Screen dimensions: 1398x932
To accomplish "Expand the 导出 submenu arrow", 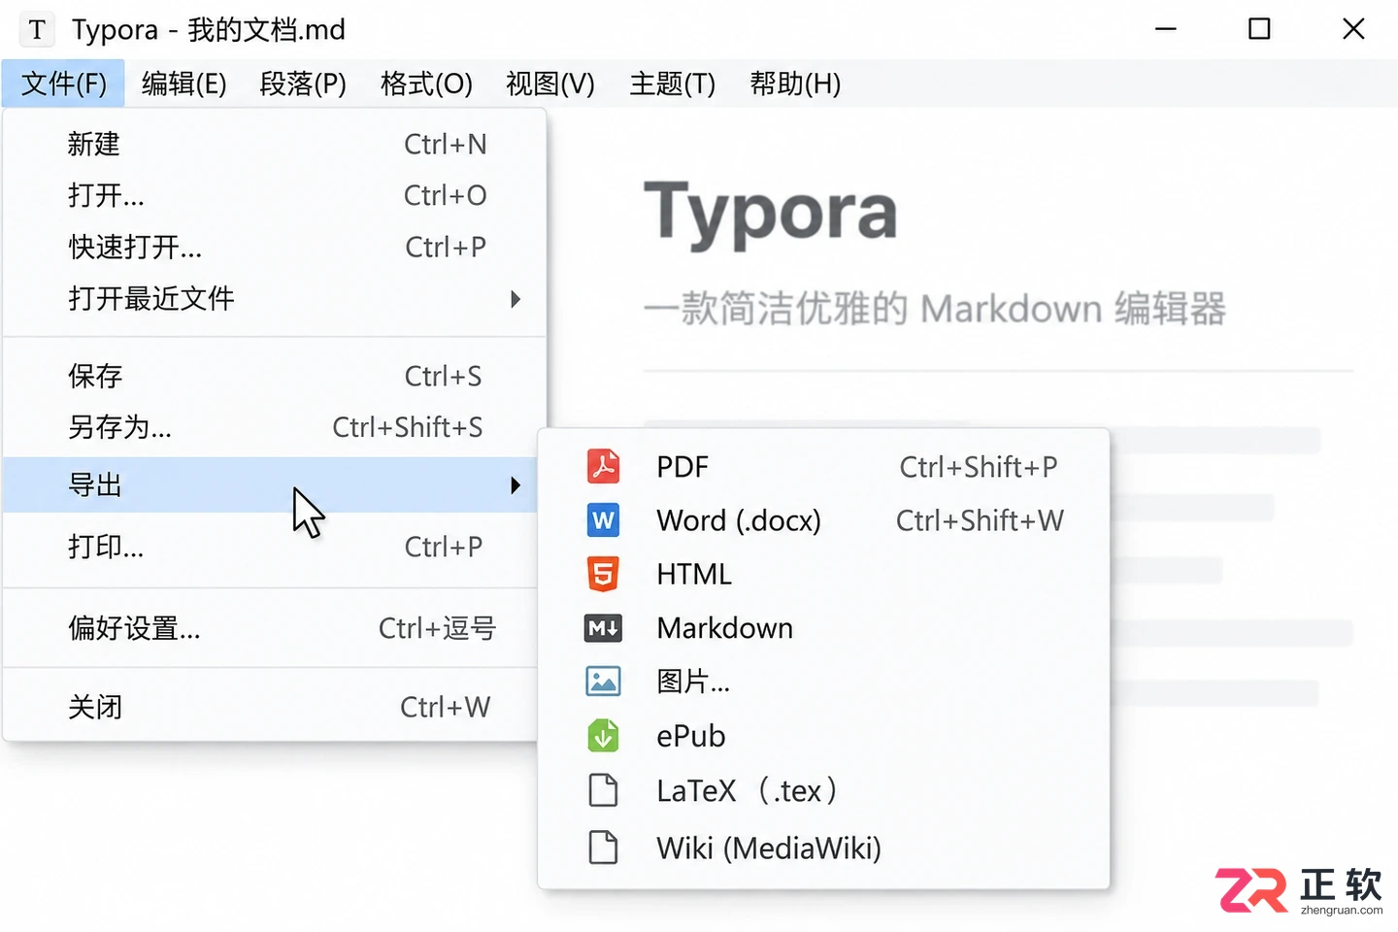I will pyautogui.click(x=516, y=484).
